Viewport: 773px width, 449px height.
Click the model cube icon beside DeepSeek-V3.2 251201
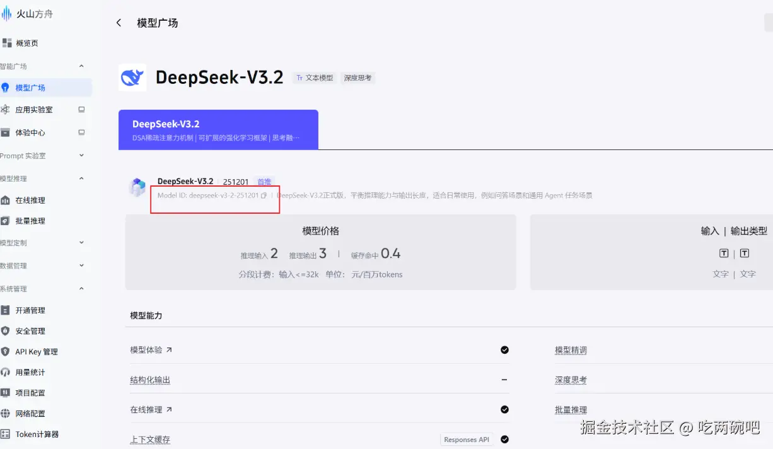click(x=137, y=187)
